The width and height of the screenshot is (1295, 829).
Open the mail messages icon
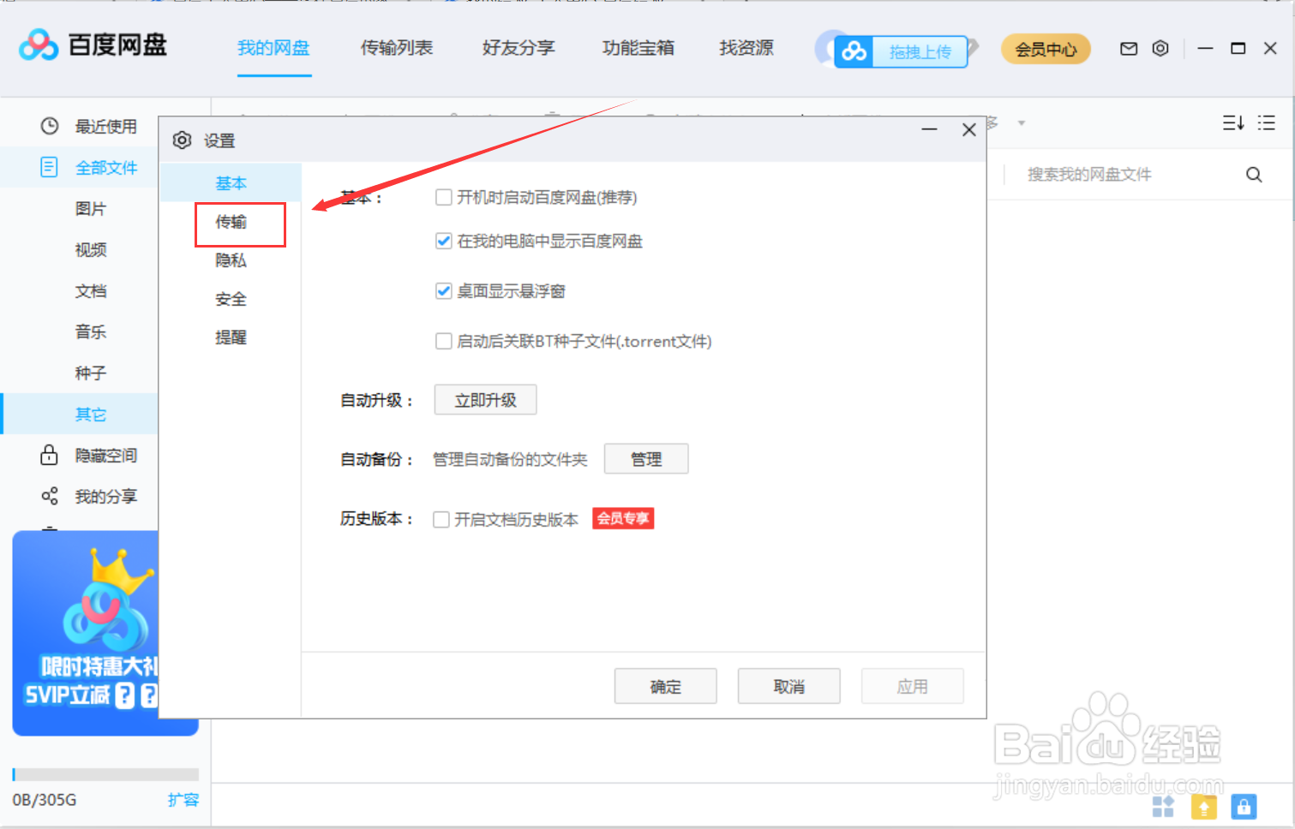tap(1129, 49)
